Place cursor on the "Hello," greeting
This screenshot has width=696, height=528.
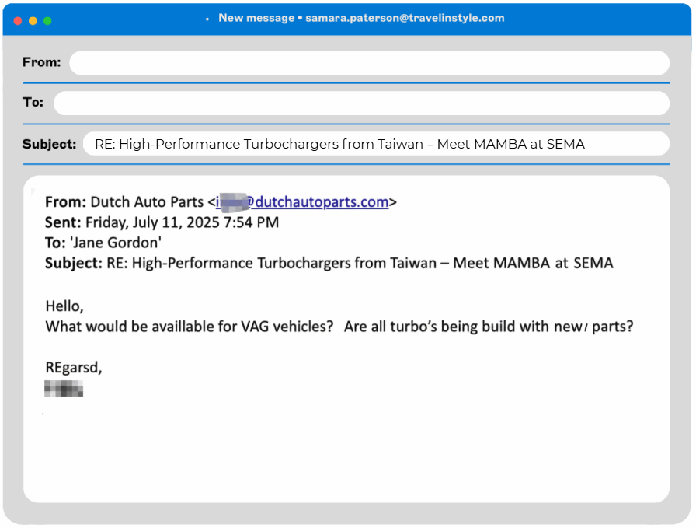point(64,306)
